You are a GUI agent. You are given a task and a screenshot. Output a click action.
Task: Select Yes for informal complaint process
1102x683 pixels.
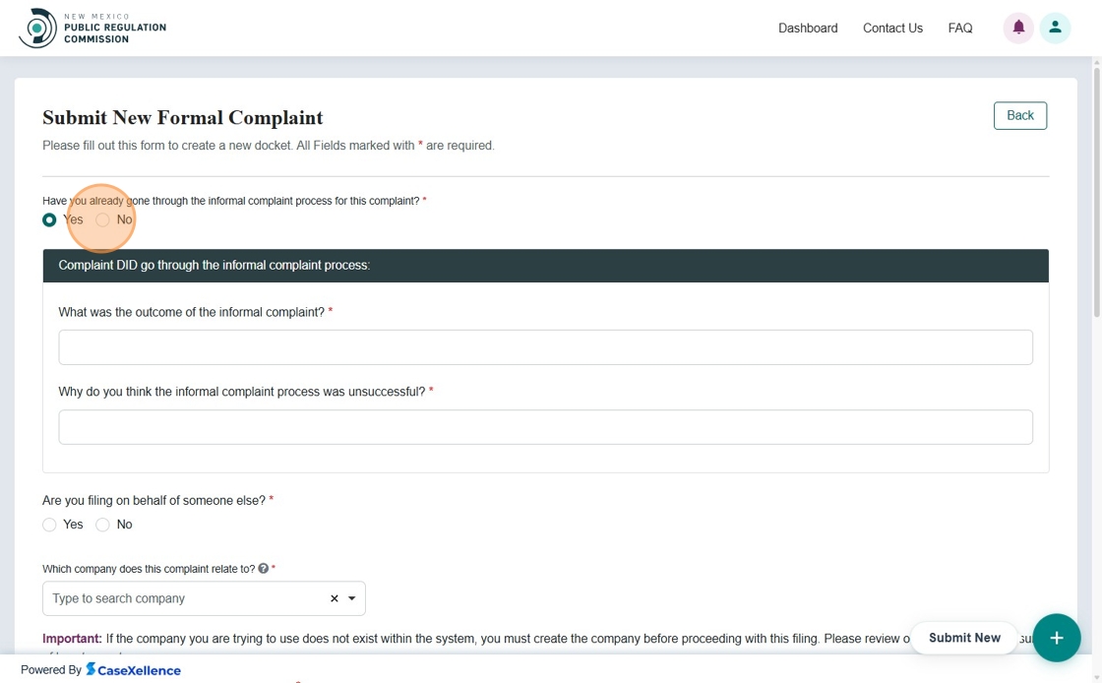click(x=49, y=219)
